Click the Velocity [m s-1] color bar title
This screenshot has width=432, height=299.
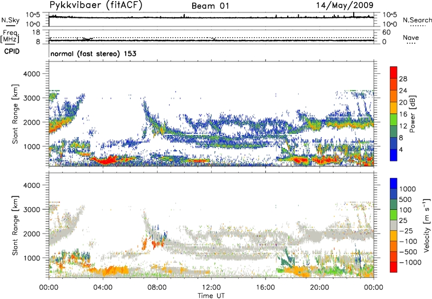click(427, 225)
